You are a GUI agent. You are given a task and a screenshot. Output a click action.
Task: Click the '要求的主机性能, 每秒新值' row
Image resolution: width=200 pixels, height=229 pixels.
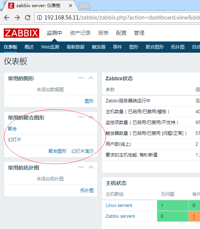pyautogui.click(x=151, y=155)
